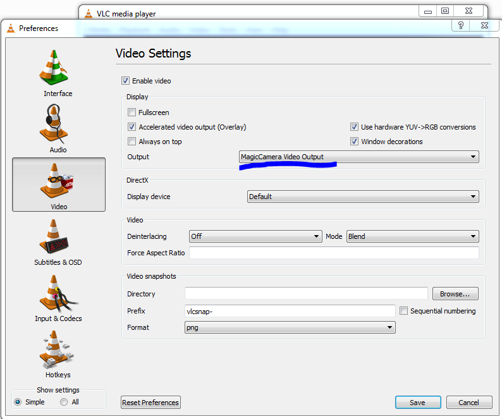Open the Interface preferences cone icon
The height and width of the screenshot is (419, 502).
(x=54, y=68)
